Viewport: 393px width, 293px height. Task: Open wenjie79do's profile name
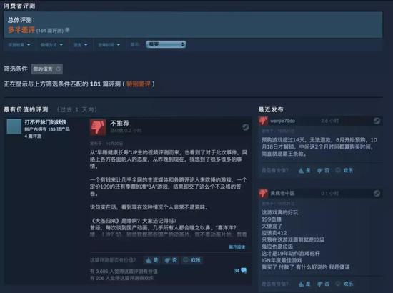(x=282, y=121)
